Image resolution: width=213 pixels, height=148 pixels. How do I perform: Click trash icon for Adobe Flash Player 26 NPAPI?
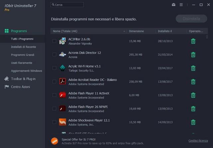(193, 109)
